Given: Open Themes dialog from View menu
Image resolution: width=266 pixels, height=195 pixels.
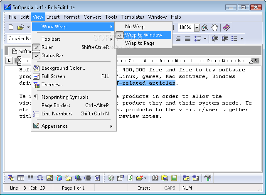Looking at the screenshot, I should click(x=73, y=85).
